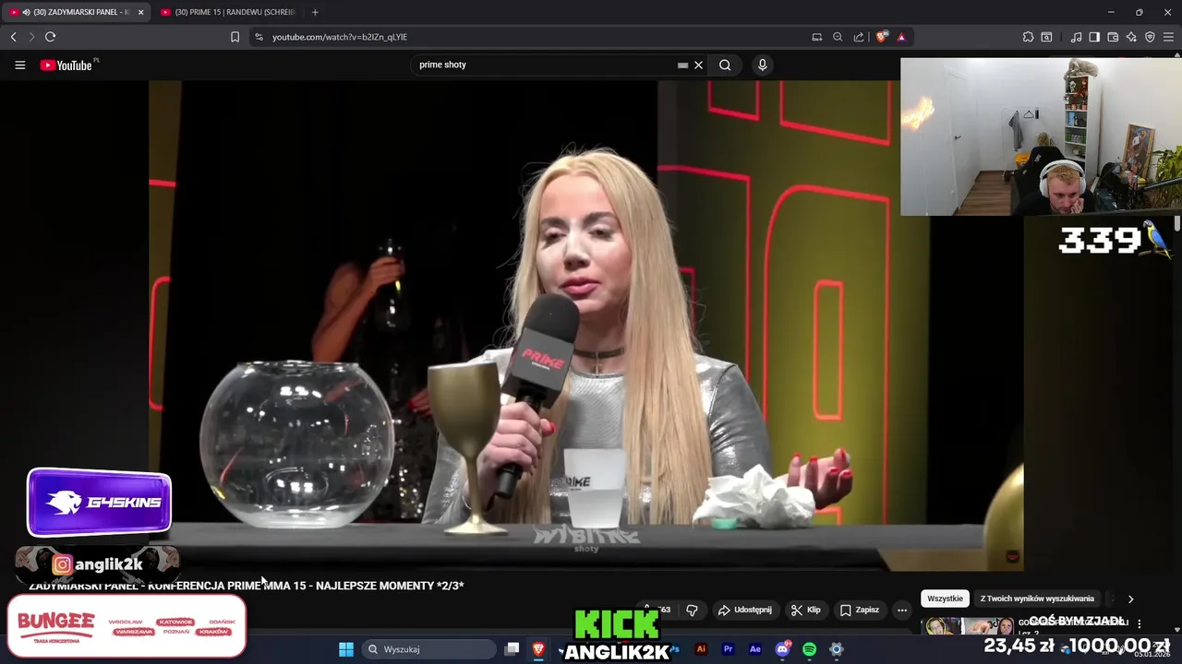Open the browser main menu
The width and height of the screenshot is (1182, 664).
tap(1169, 37)
